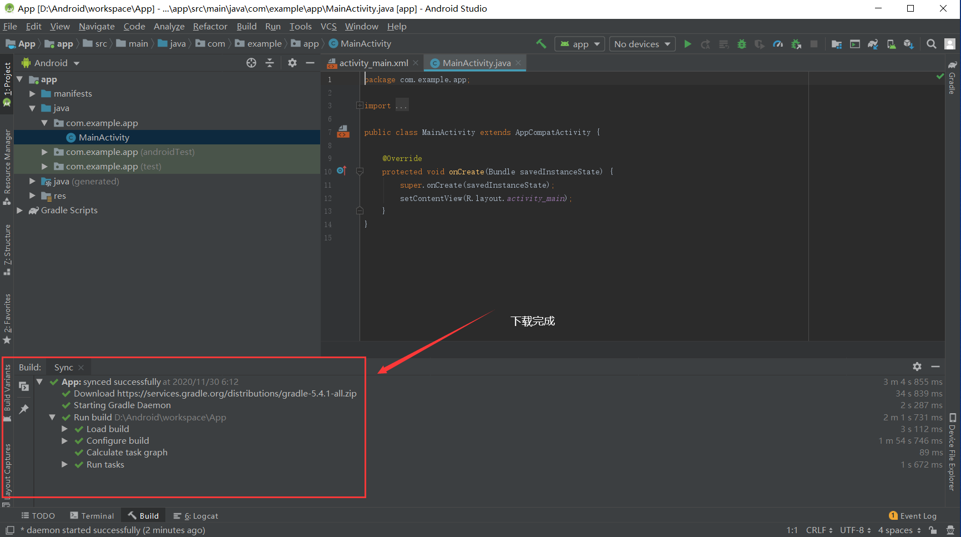Close the Sync tab in Build panel
This screenshot has height=537, width=961.
point(81,368)
